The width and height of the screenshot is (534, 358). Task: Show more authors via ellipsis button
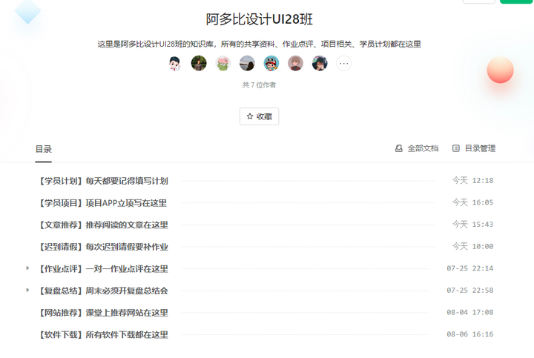(x=344, y=63)
